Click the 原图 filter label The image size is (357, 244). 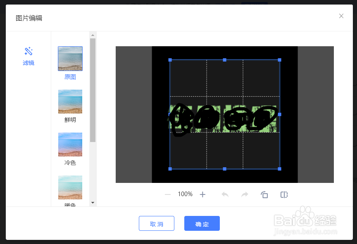[x=70, y=77]
